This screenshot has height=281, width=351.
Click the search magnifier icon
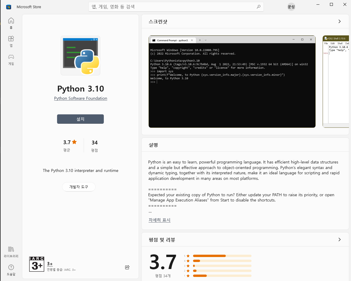[x=259, y=7]
